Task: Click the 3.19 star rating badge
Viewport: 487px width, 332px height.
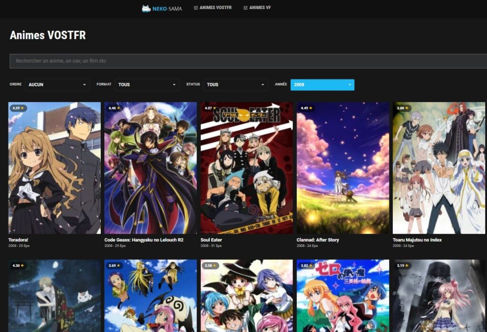Action: pyautogui.click(x=402, y=266)
